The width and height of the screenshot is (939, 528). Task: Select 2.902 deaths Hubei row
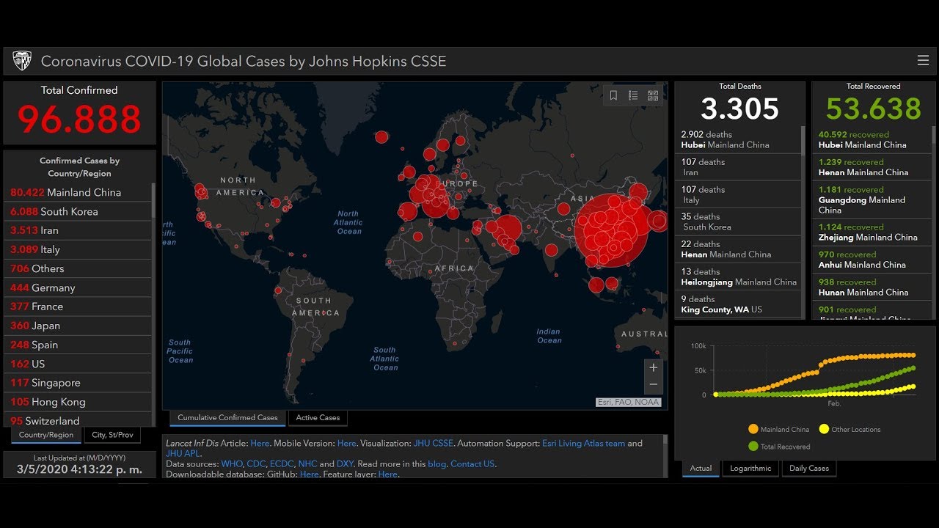[737, 139]
